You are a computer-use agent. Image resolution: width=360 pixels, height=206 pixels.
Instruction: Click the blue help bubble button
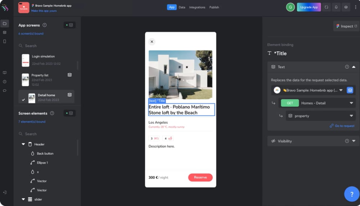click(x=352, y=194)
